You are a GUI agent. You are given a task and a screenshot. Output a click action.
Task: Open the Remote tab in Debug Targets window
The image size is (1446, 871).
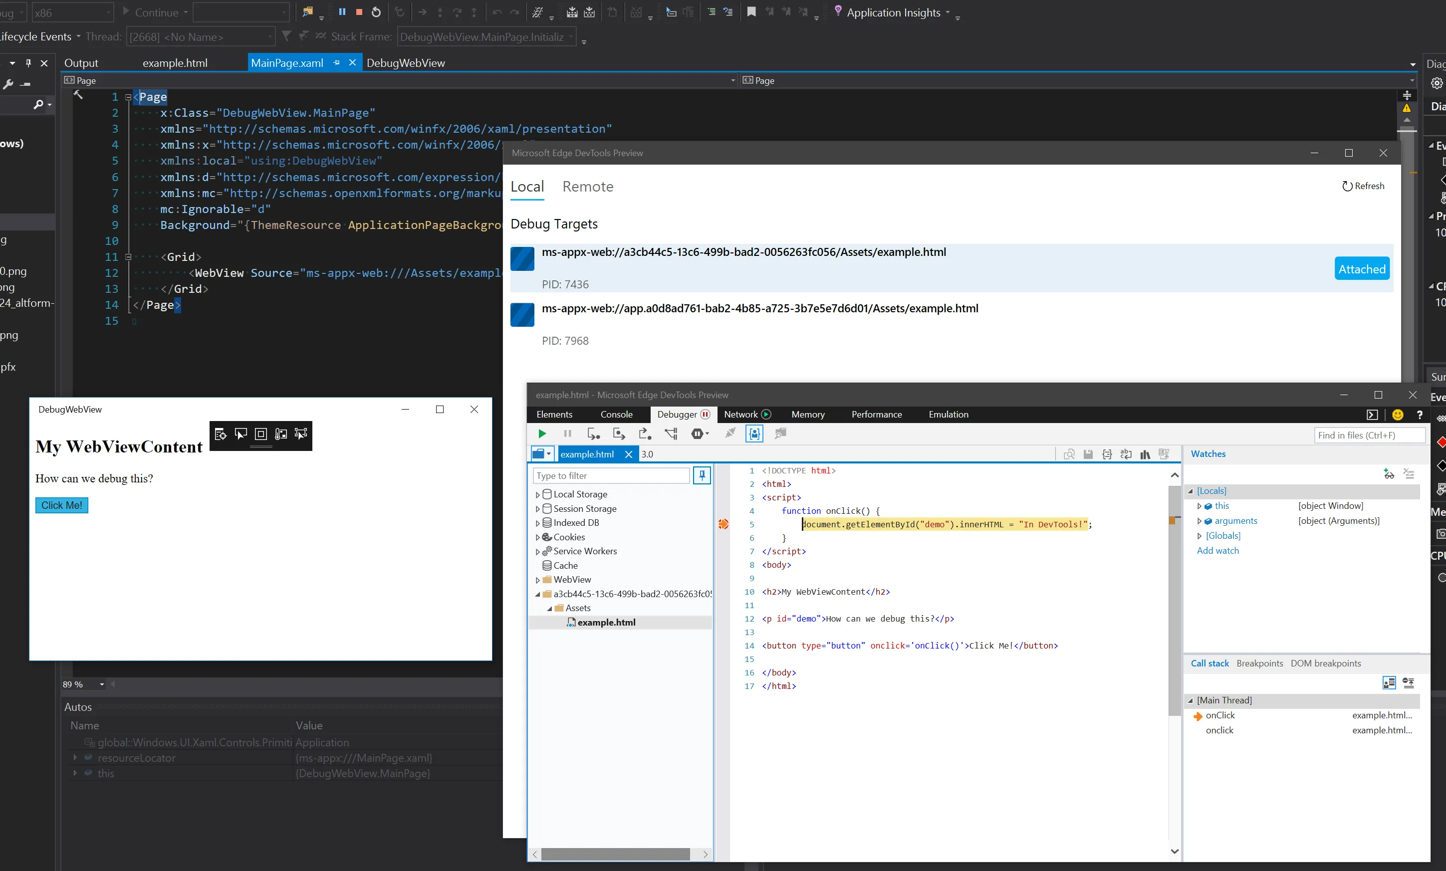pos(587,187)
